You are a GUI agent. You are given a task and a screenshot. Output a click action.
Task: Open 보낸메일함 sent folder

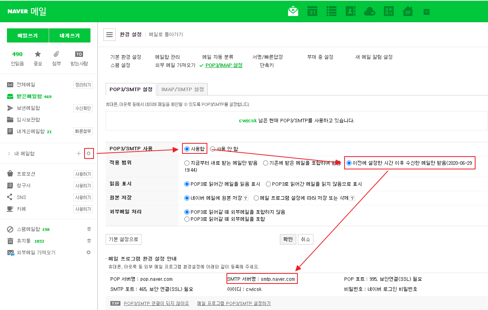click(x=28, y=108)
